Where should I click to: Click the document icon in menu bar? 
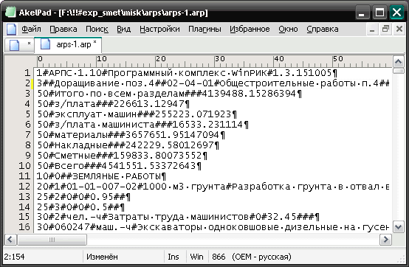click(x=11, y=29)
